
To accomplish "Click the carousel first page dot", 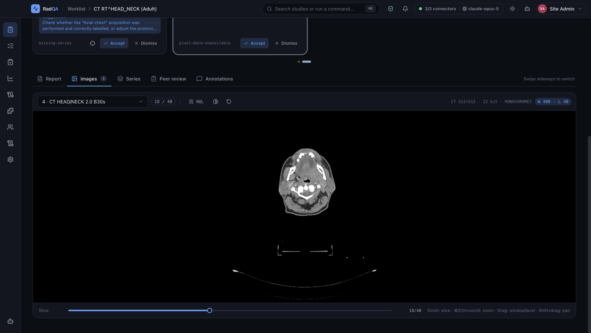I will [x=299, y=62].
